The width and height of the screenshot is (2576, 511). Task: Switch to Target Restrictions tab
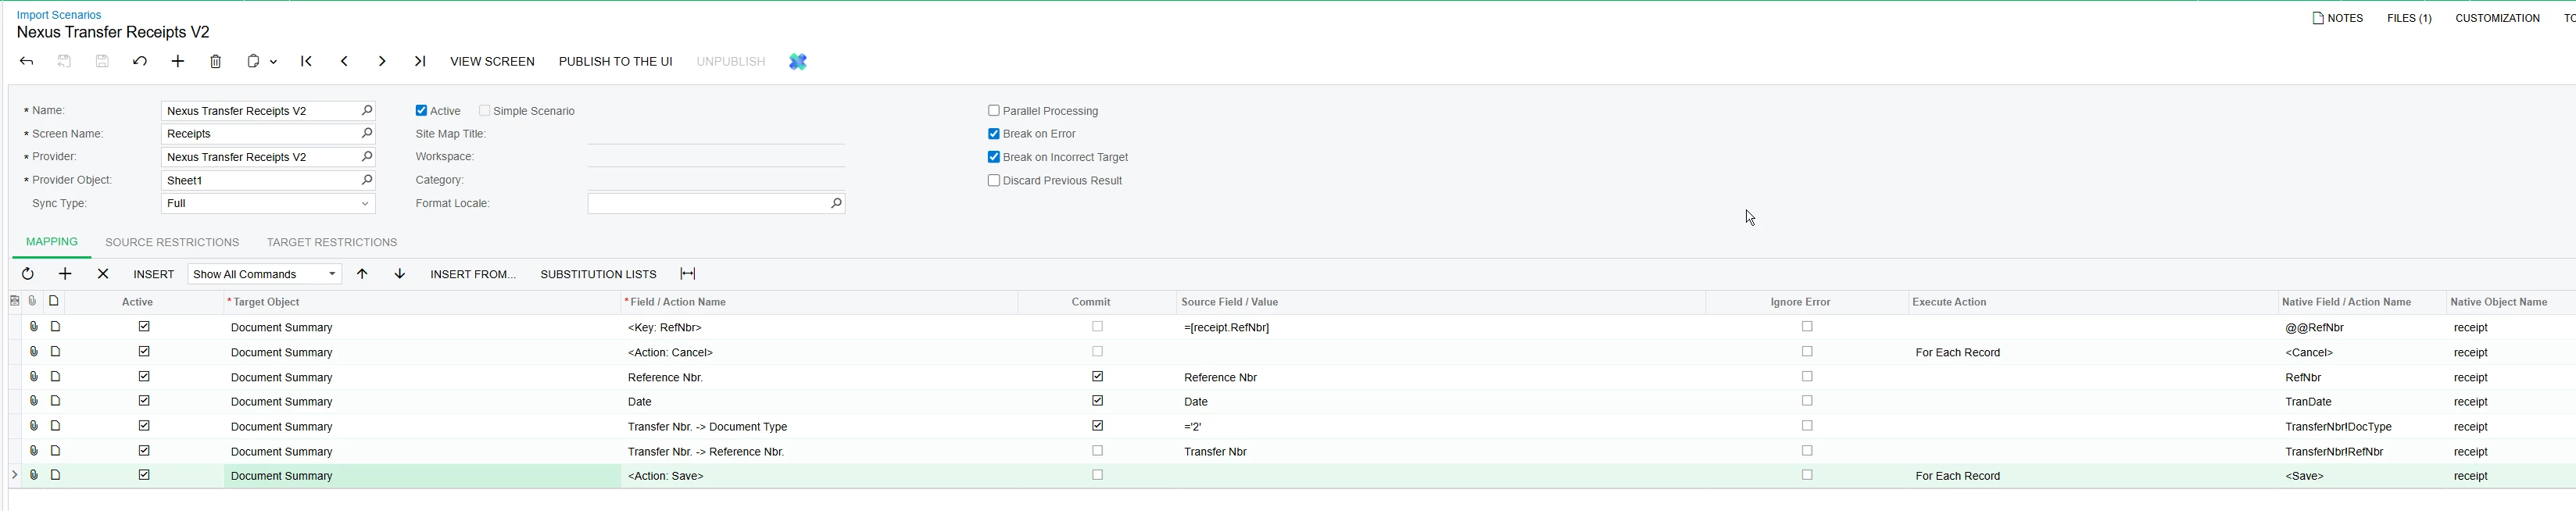point(332,242)
